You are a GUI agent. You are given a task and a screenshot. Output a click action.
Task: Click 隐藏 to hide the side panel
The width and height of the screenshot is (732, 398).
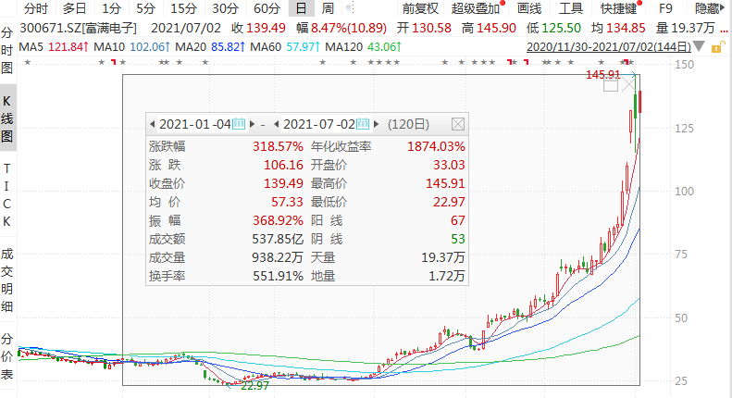(x=710, y=8)
